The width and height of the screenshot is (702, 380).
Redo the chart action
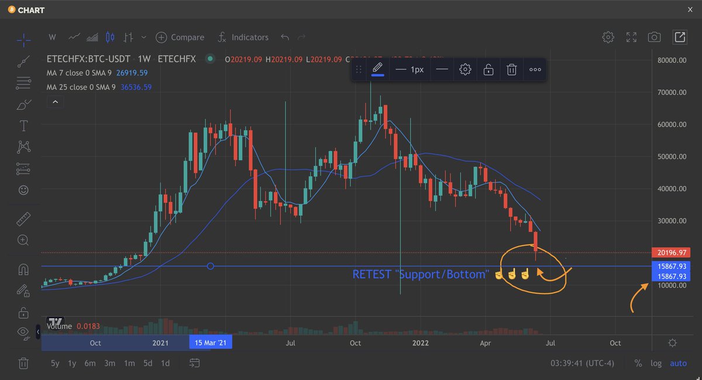click(302, 37)
